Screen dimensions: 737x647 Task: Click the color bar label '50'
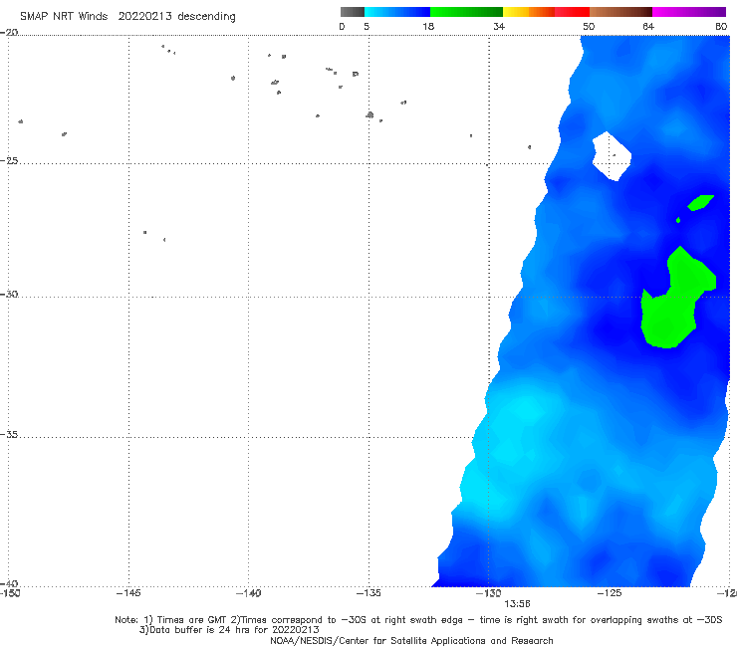pyautogui.click(x=589, y=26)
